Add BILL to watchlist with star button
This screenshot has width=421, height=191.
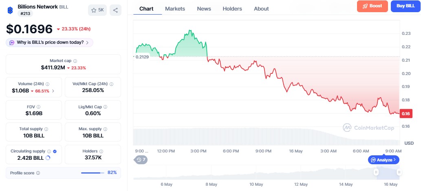(97, 10)
